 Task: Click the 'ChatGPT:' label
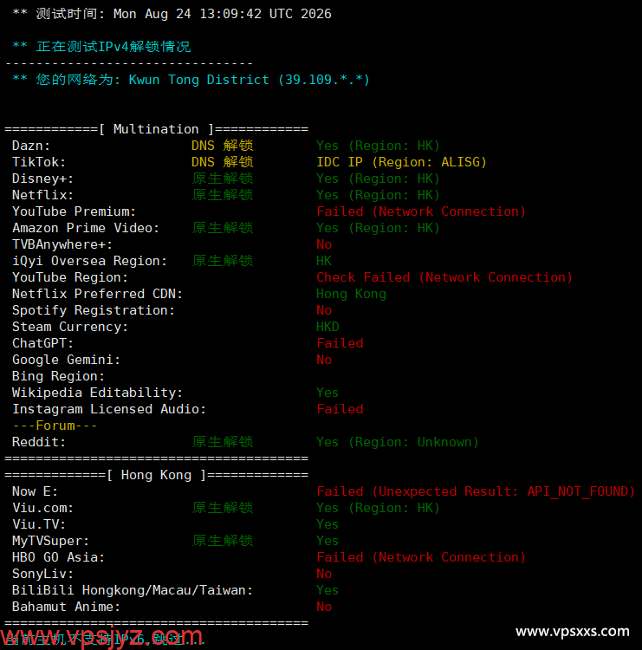[x=42, y=343]
